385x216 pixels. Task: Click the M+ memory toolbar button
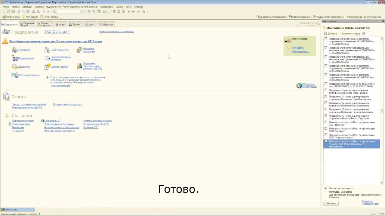[x=134, y=12]
